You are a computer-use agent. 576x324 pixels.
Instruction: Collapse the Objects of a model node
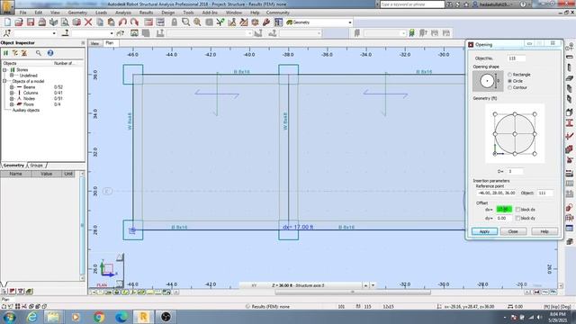point(5,81)
